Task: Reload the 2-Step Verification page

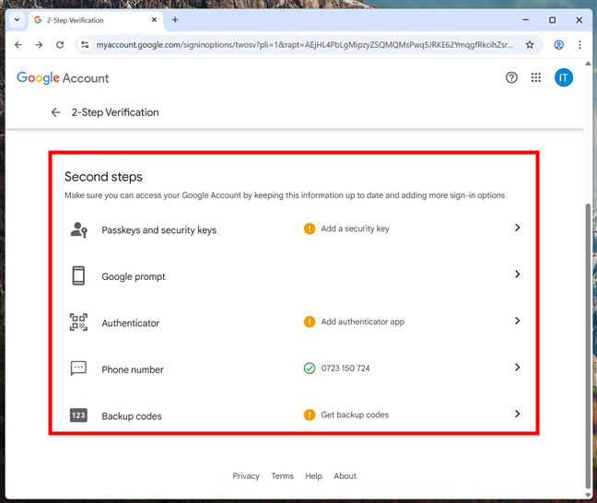Action: (60, 45)
